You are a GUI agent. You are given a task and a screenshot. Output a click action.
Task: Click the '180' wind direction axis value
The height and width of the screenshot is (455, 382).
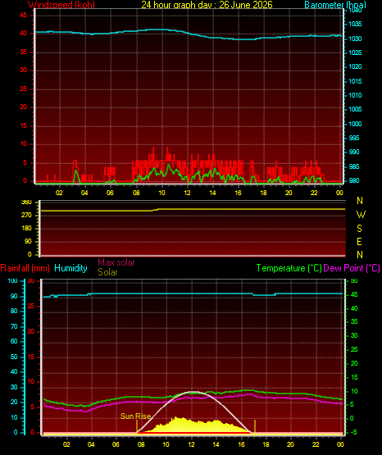click(x=26, y=229)
